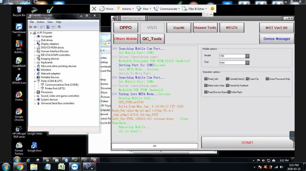Click the red START button
The image size is (306, 171).
coord(247,142)
